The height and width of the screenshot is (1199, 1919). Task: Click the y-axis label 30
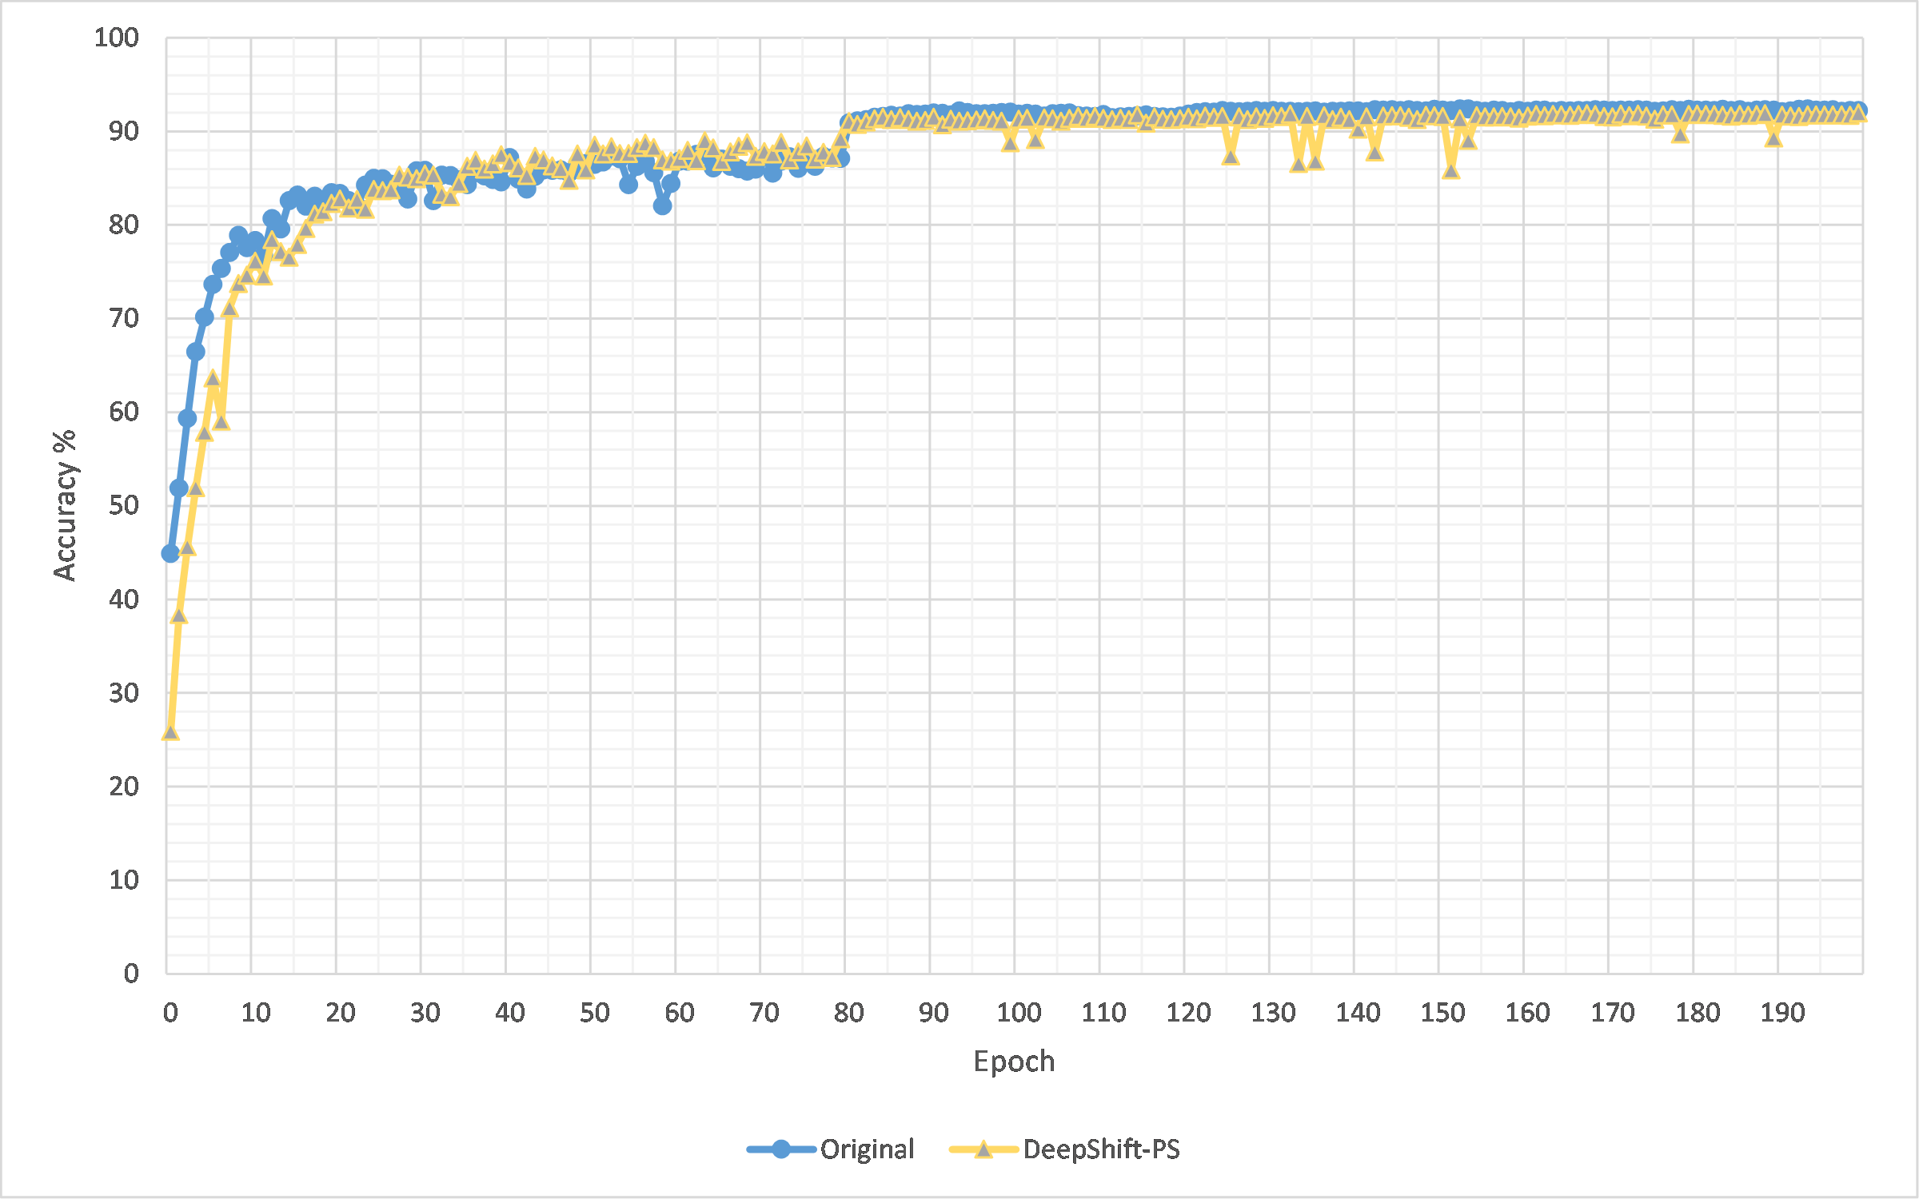pos(124,693)
